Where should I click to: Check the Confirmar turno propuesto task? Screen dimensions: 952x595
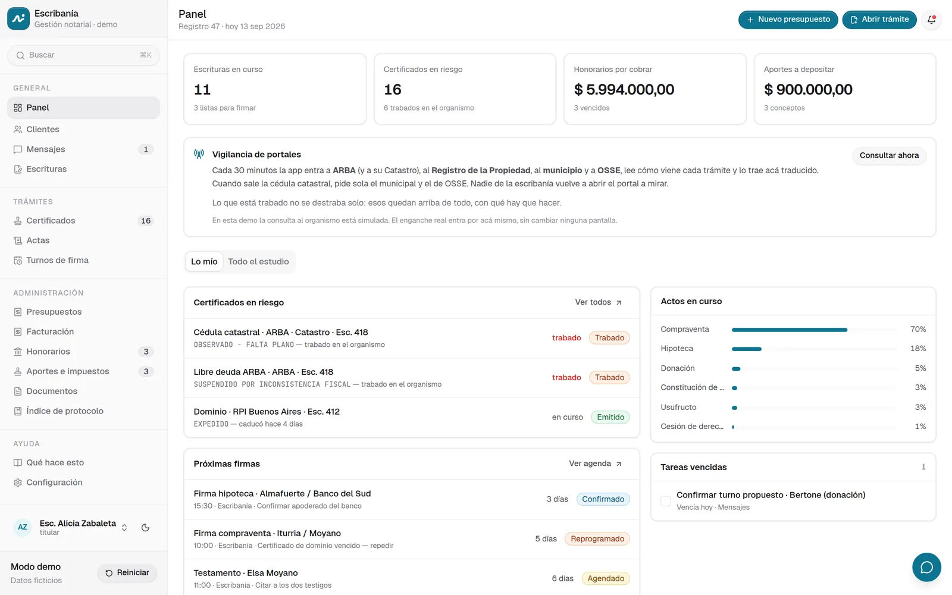coord(666,501)
